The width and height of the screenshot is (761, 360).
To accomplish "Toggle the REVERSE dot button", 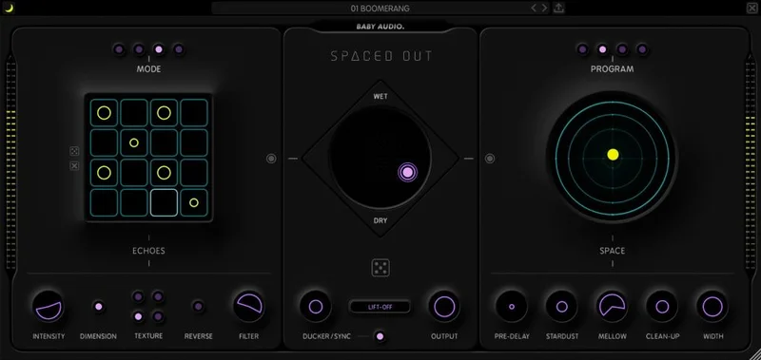I will [x=198, y=307].
